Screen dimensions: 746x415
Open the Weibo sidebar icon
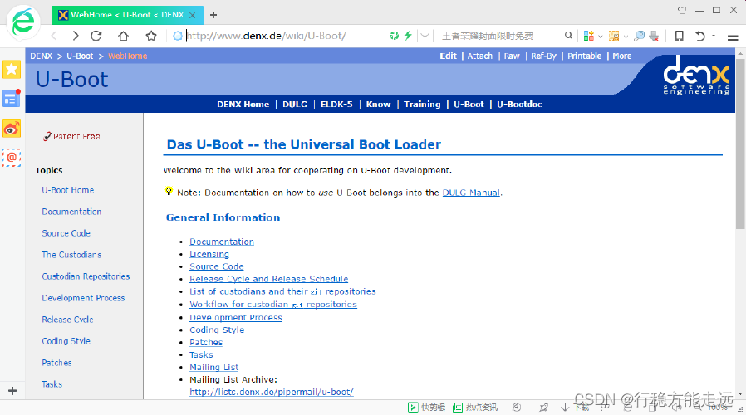pos(12,129)
